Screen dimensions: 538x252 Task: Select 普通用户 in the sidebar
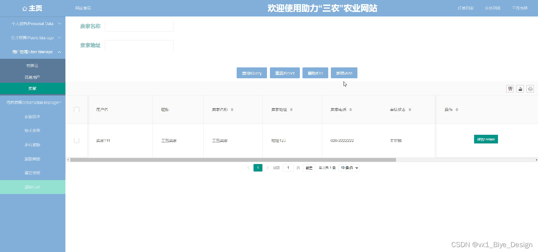click(33, 77)
